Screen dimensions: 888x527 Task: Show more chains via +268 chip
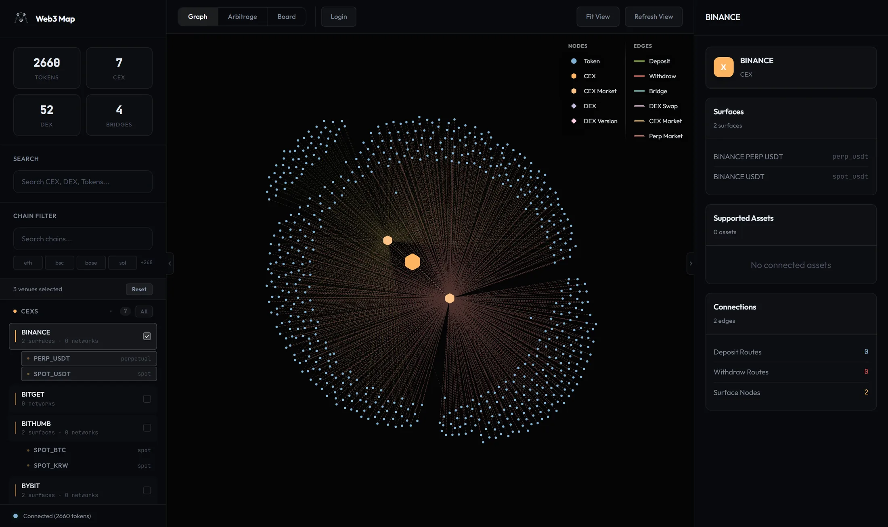[147, 262]
